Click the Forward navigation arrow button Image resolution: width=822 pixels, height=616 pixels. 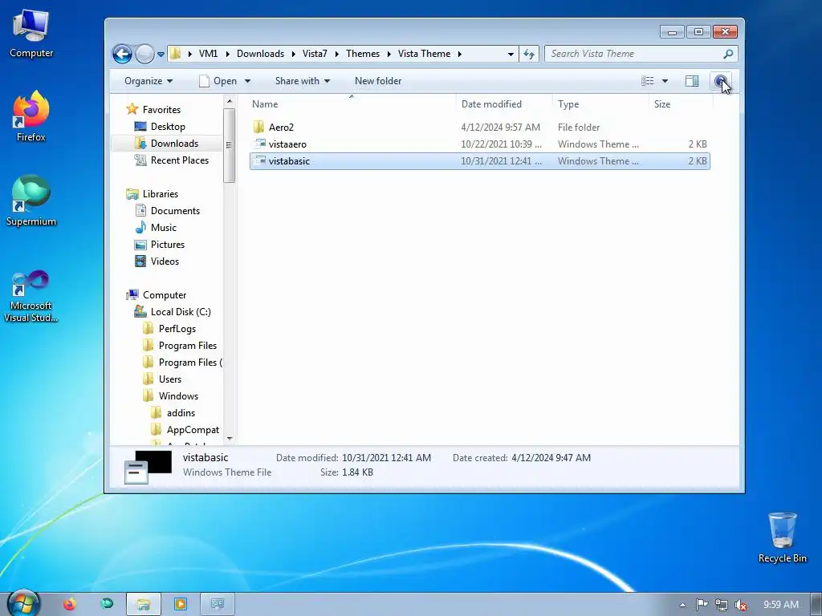point(144,54)
